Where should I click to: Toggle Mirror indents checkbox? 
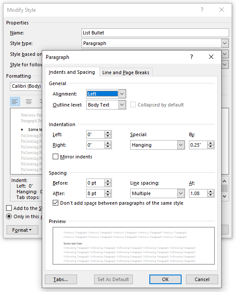(x=55, y=156)
